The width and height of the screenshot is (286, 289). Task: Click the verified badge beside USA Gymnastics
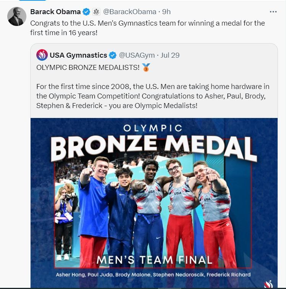113,55
